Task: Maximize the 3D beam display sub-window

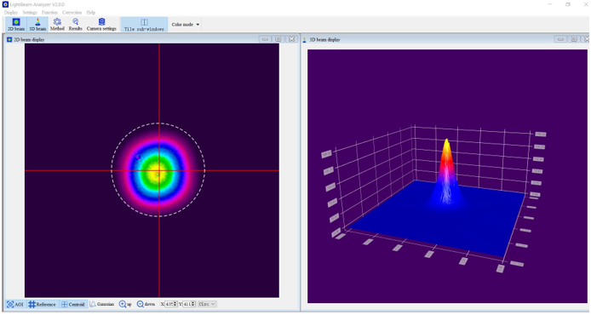Action: click(574, 39)
